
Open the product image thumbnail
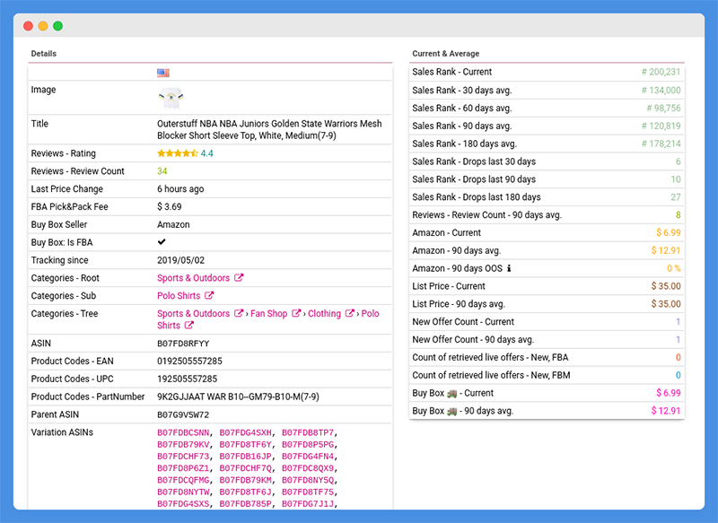[171, 98]
